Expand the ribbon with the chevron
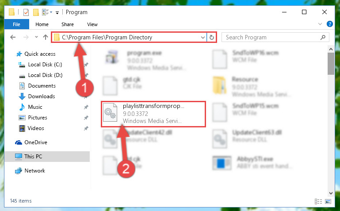The height and width of the screenshot is (211, 340). (x=320, y=24)
